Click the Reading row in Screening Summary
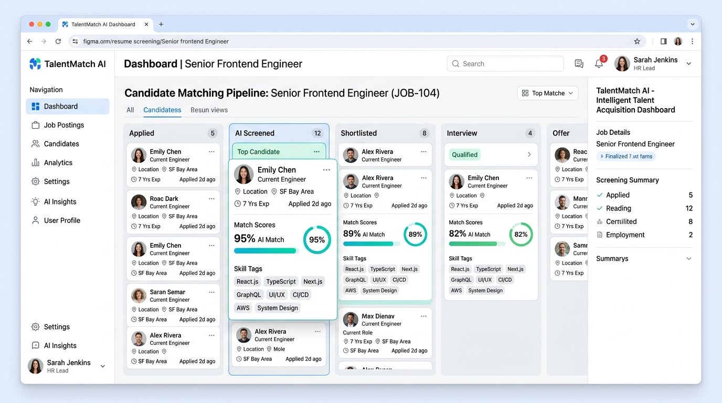This screenshot has height=403, width=722. point(644,208)
